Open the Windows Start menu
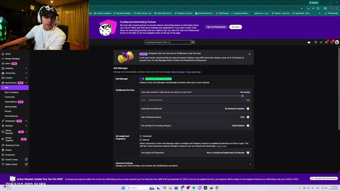340x191 pixels. point(123,188)
